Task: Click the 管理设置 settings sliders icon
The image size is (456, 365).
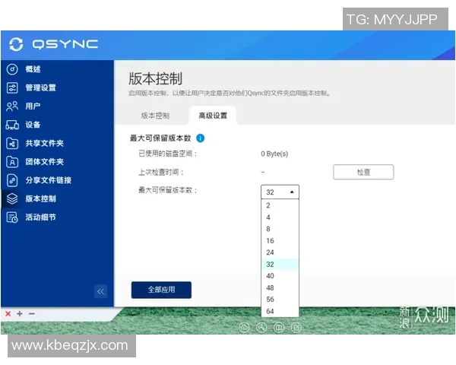Action: point(12,87)
